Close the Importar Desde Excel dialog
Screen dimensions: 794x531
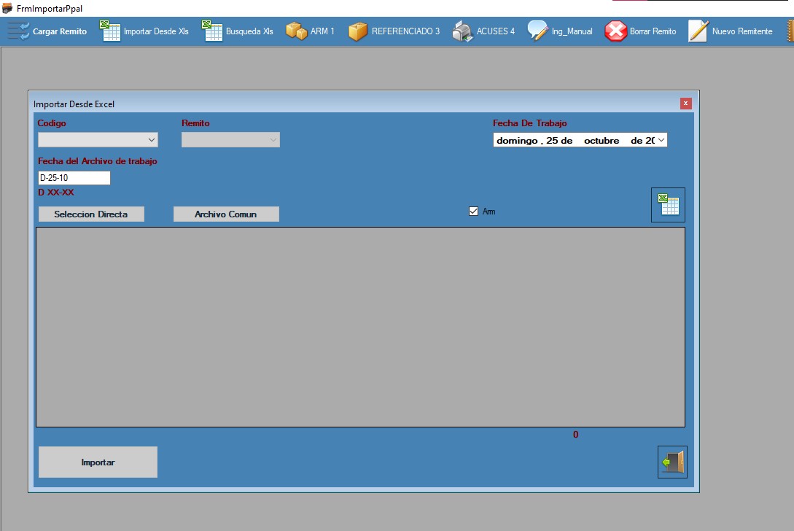click(x=685, y=104)
